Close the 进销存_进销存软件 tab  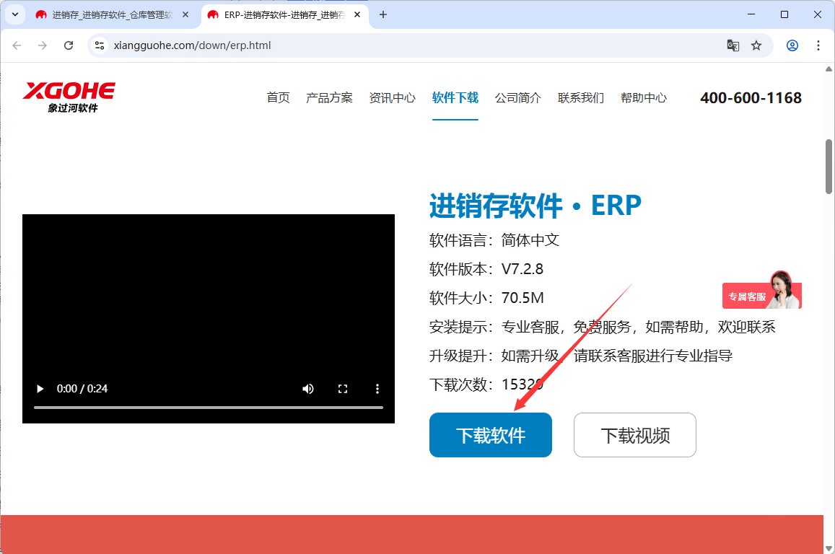point(185,15)
